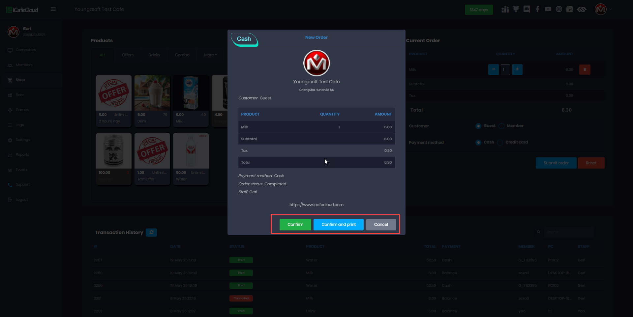Switch to the Combo products tab
633x317 pixels.
coord(182,55)
